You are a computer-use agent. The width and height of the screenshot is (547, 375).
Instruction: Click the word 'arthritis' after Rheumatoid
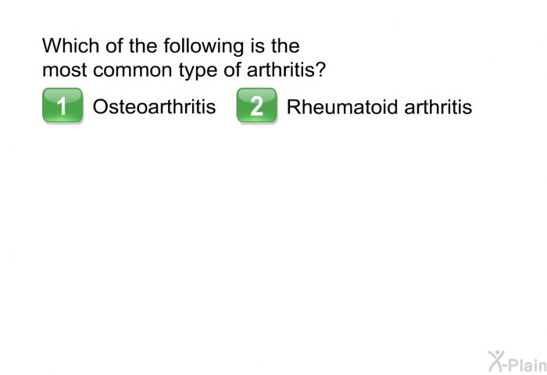pyautogui.click(x=438, y=106)
